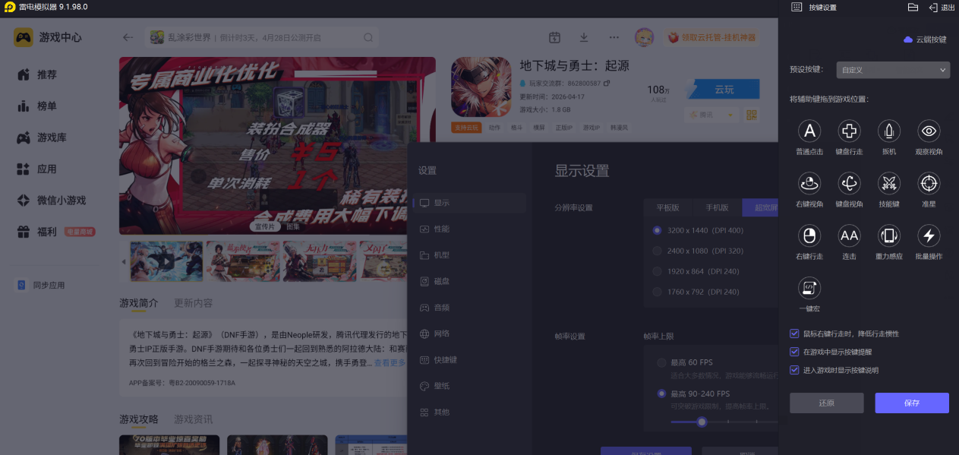Choose the 最高 90-240 FPS option
Screen dimensions: 959x455
click(x=661, y=393)
